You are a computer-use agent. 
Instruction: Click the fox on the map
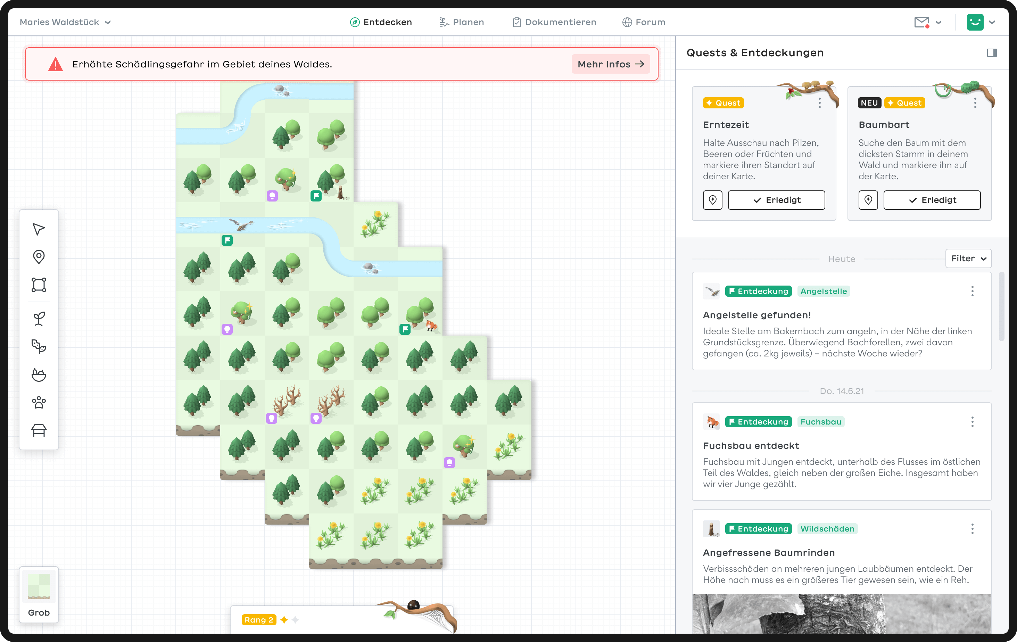click(x=431, y=325)
